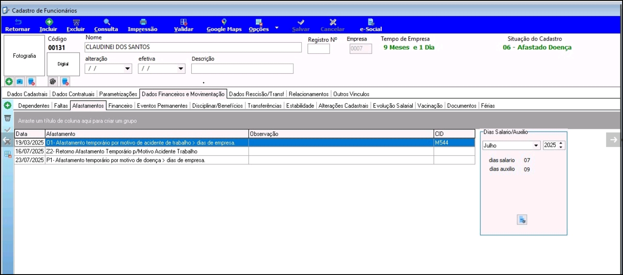Image resolution: width=623 pixels, height=275 pixels.
Task: Go to the Relacionamentos tab
Action: (x=308, y=94)
